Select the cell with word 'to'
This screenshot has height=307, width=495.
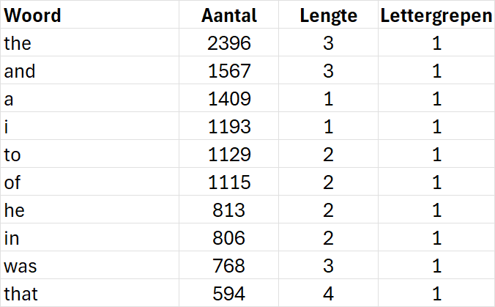[x=89, y=154]
